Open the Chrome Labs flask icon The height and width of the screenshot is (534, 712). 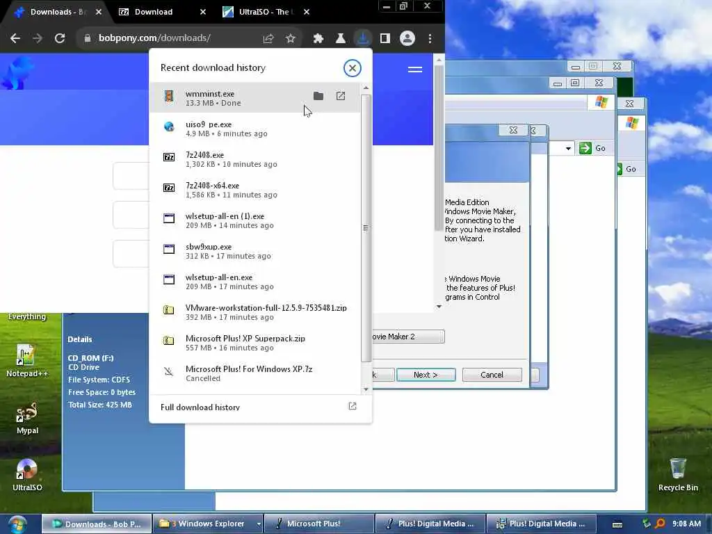click(x=341, y=39)
